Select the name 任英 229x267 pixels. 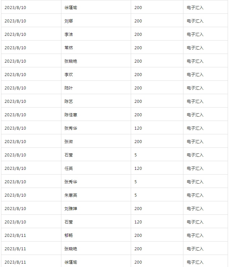(69, 169)
